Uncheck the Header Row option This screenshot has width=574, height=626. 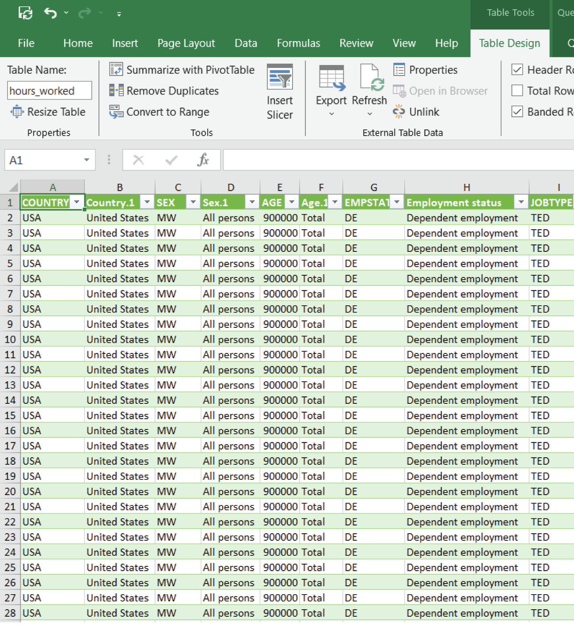(517, 70)
